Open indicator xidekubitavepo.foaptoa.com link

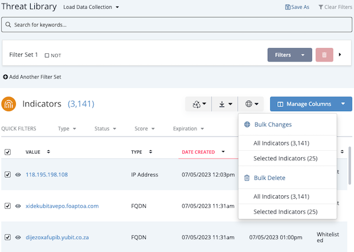pyautogui.click(x=62, y=206)
